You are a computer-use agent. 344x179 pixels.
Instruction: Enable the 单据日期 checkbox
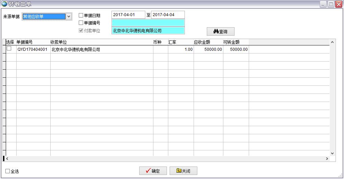click(x=81, y=15)
